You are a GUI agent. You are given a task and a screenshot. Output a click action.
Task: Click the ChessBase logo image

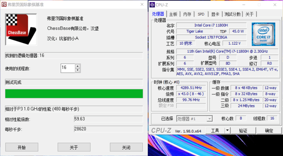click(21, 29)
